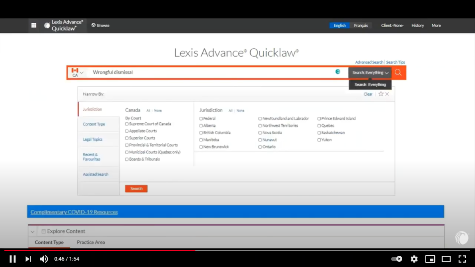This screenshot has width=475, height=267.
Task: Check the Saskatchewan checkbox
Action: 319,133
